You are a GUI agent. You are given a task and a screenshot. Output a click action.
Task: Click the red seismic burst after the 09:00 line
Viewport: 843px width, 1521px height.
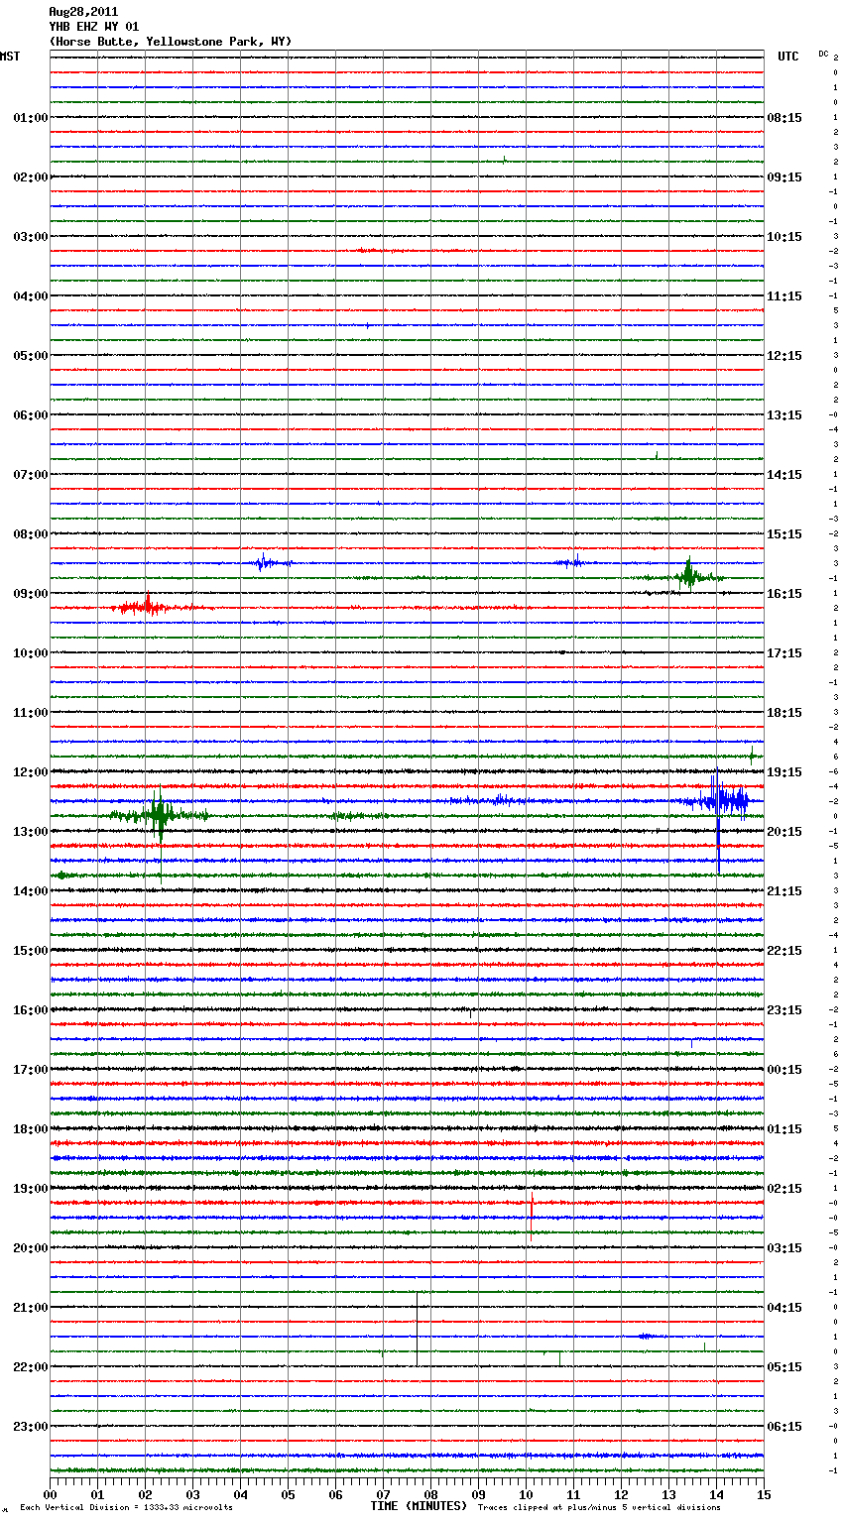coord(147,606)
